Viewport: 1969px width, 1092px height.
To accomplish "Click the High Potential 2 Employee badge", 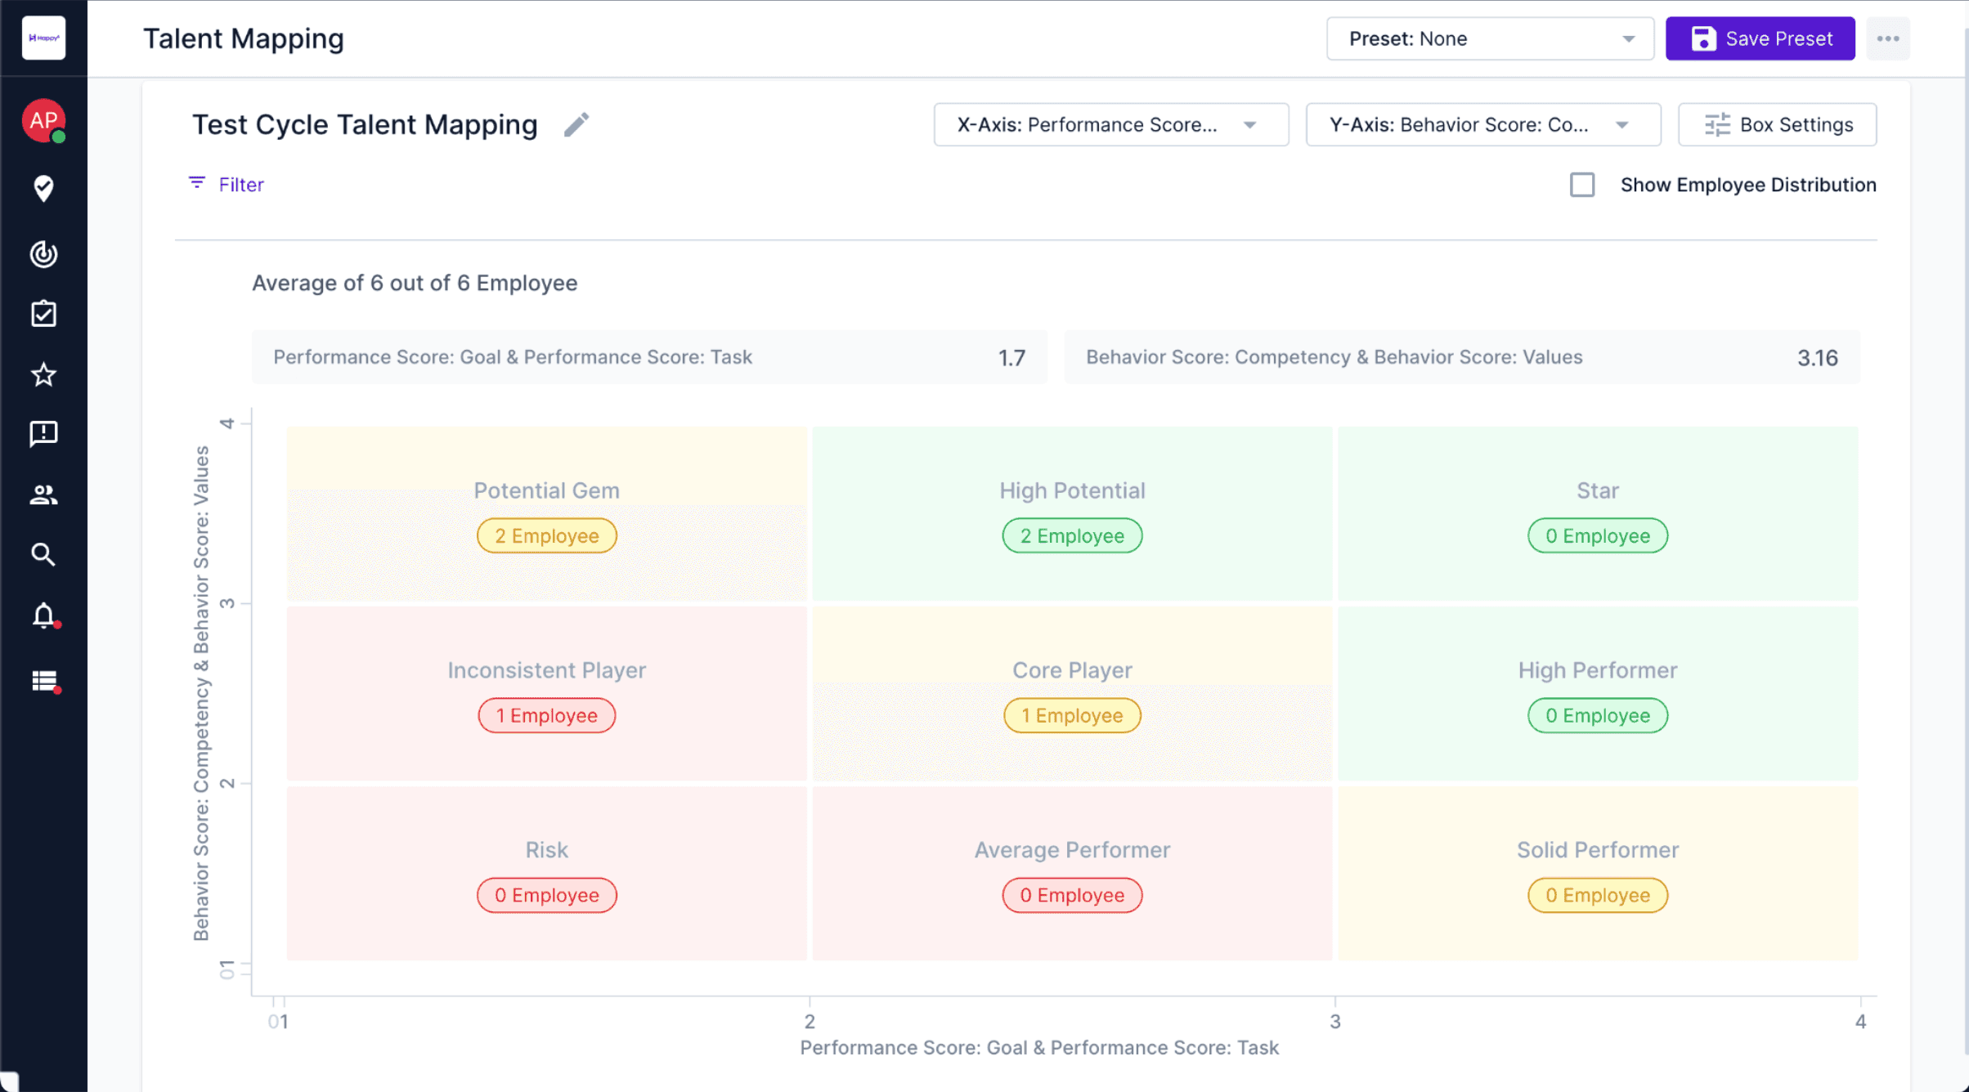I will [x=1072, y=535].
